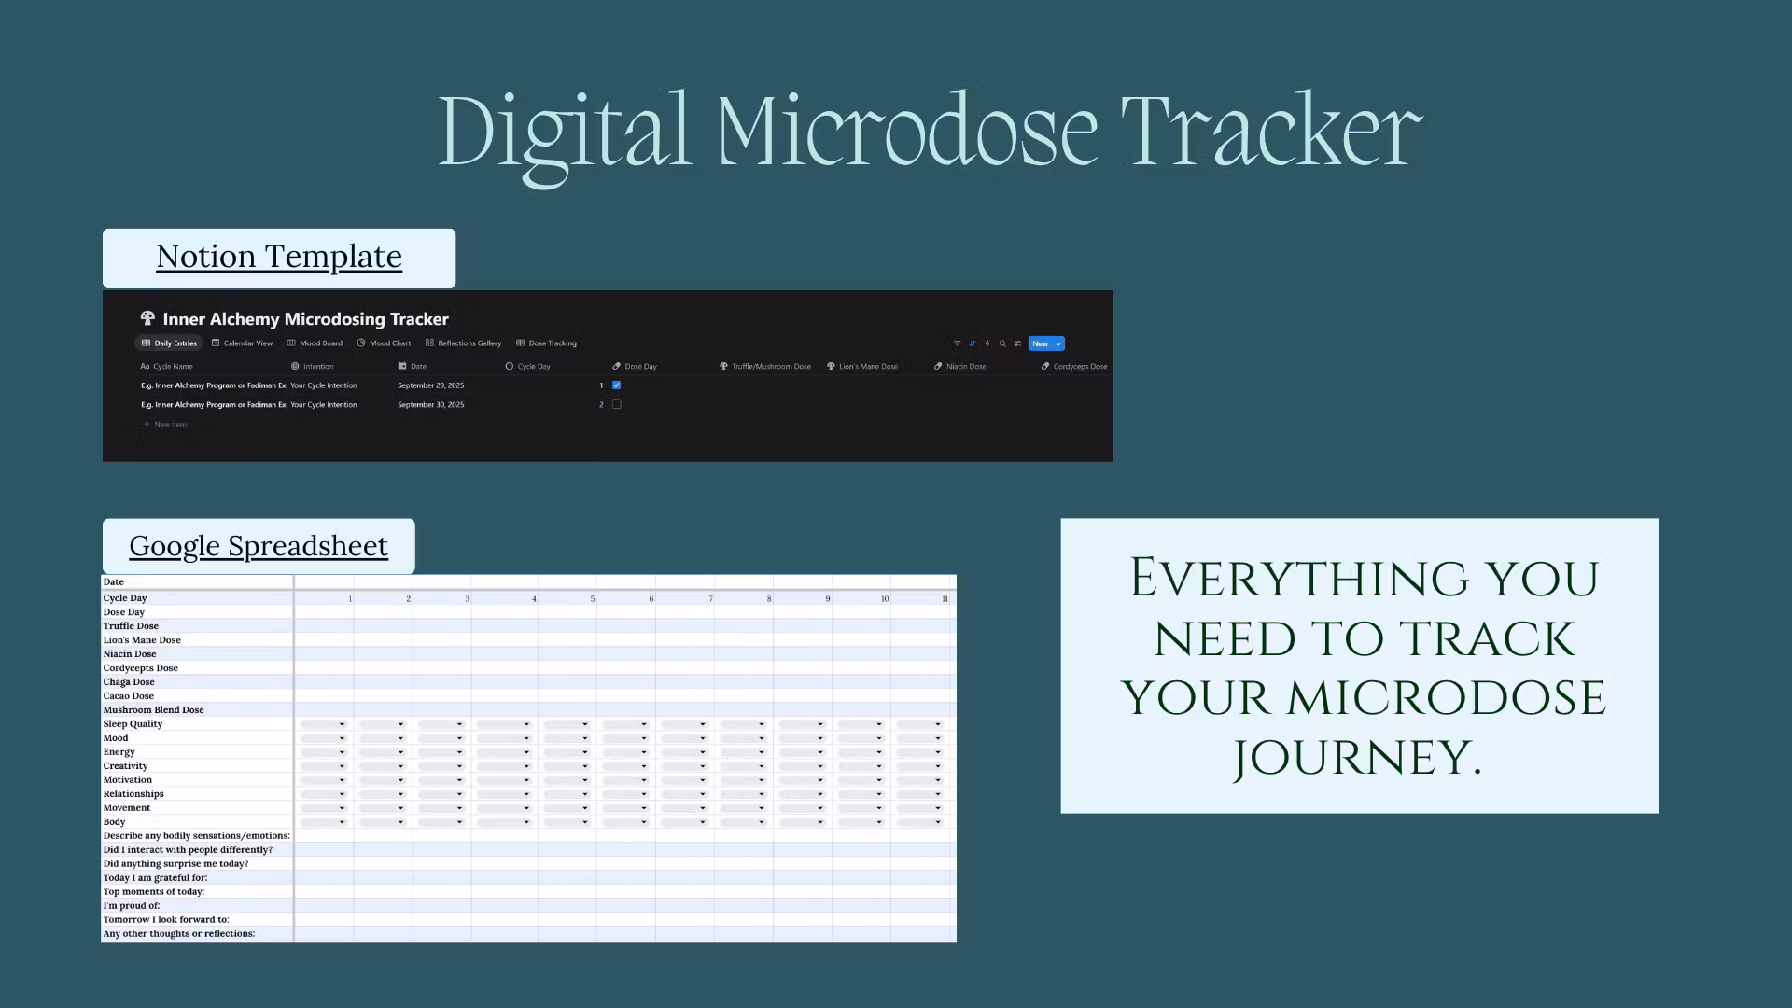
Task: Open the Reflections Gallery tab
Action: pyautogui.click(x=464, y=343)
